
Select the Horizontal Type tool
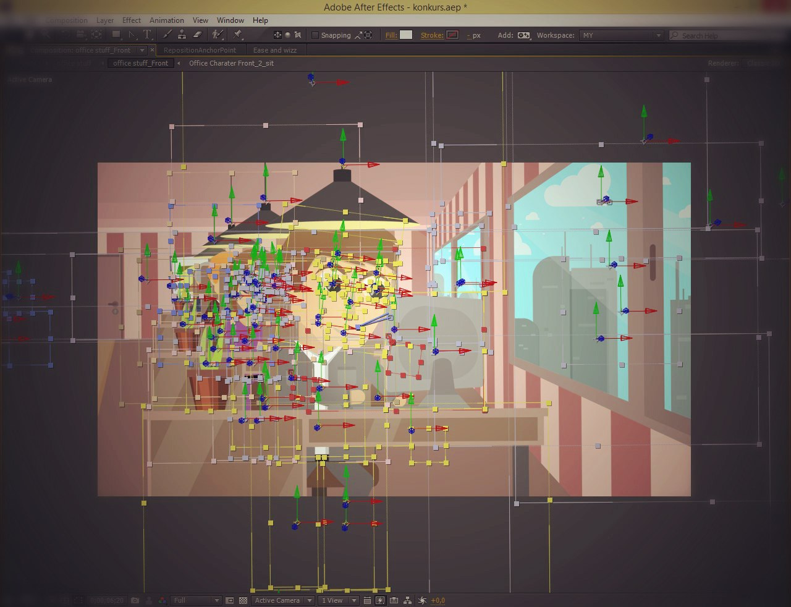pyautogui.click(x=147, y=35)
